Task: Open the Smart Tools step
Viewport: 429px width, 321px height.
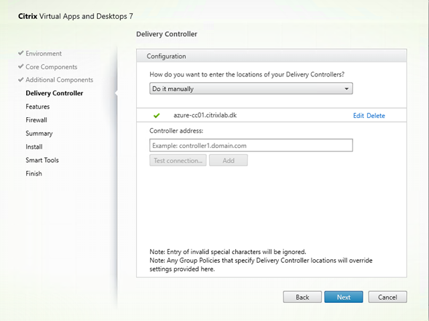Action: [42, 160]
